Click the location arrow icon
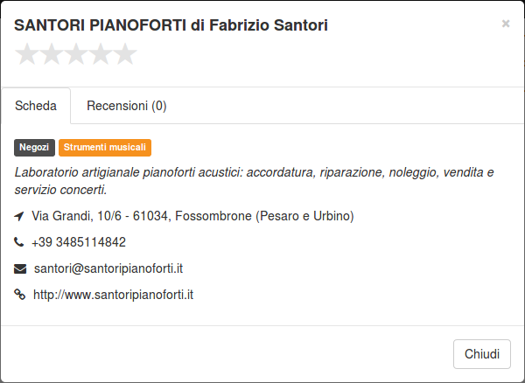The width and height of the screenshot is (525, 383). click(x=19, y=216)
